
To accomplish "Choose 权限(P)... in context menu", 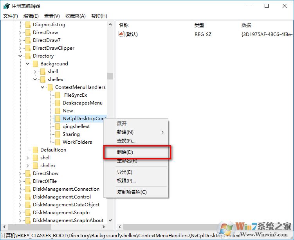I will pyautogui.click(x=136, y=181).
